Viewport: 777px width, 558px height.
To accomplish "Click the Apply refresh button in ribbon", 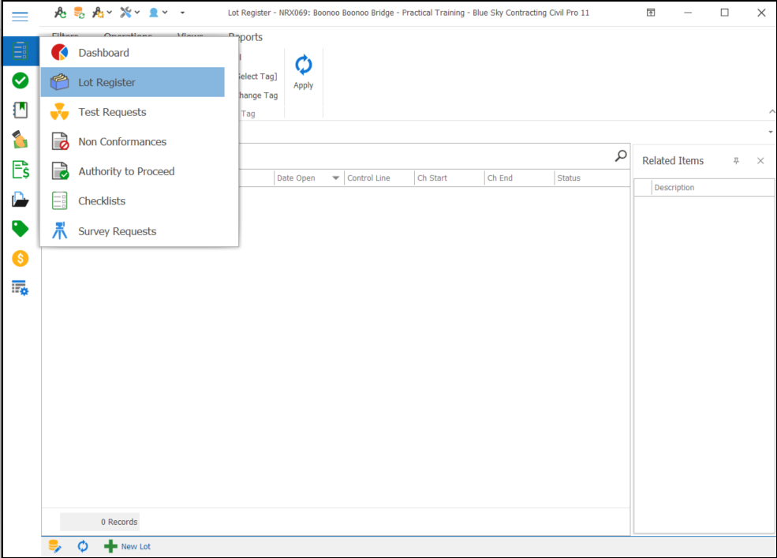I will pos(303,73).
